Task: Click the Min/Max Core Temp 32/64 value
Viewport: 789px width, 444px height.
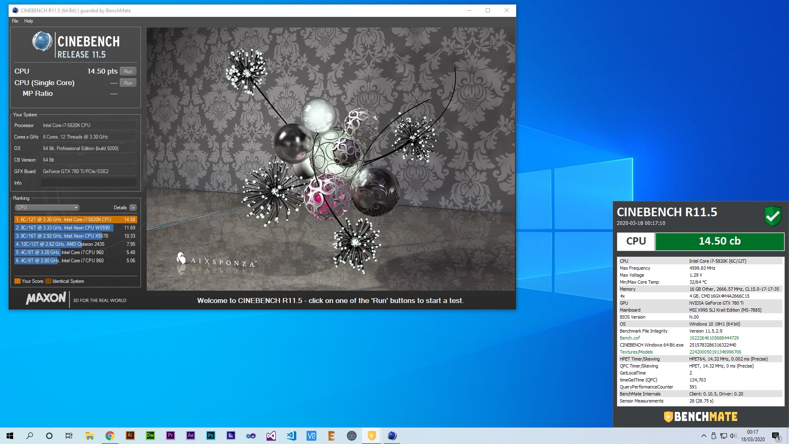Action: pyautogui.click(x=698, y=282)
